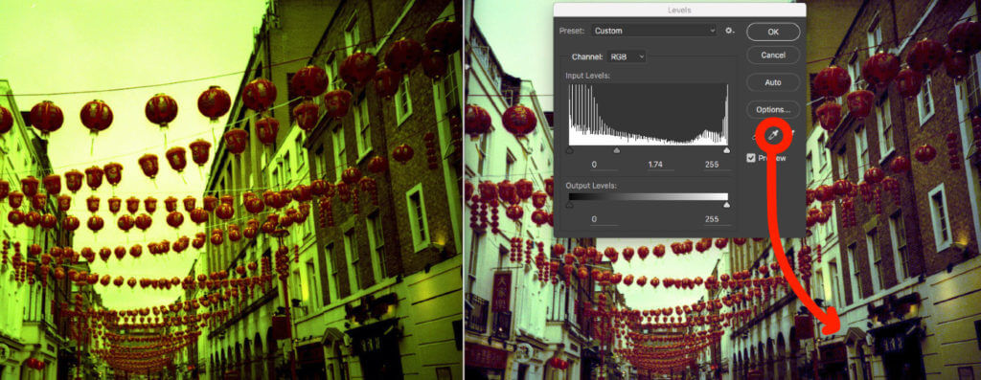Apply automatic levels with Auto button
This screenshot has width=981, height=380.
[773, 82]
